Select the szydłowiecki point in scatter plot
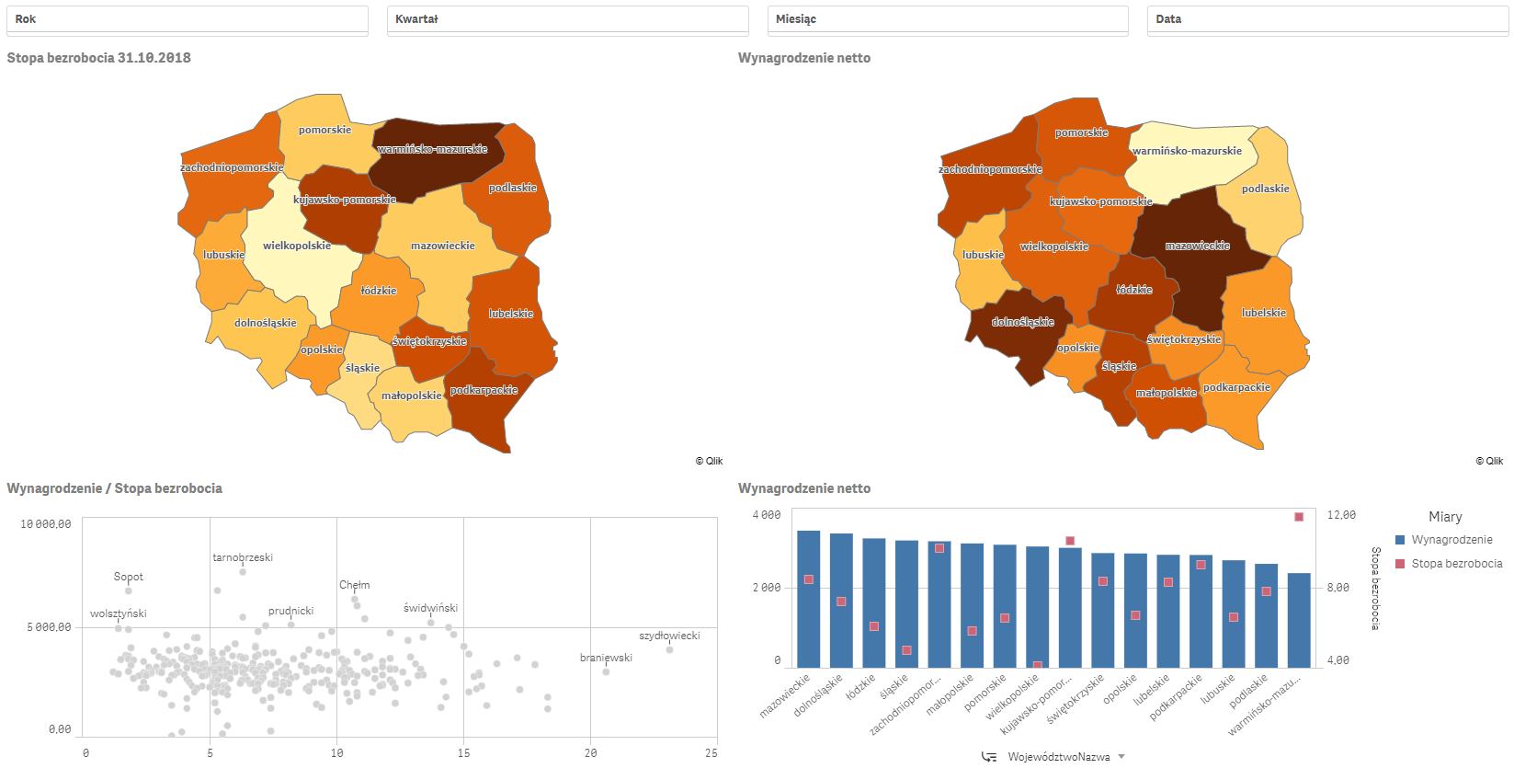The width and height of the screenshot is (1514, 768). coord(669,649)
